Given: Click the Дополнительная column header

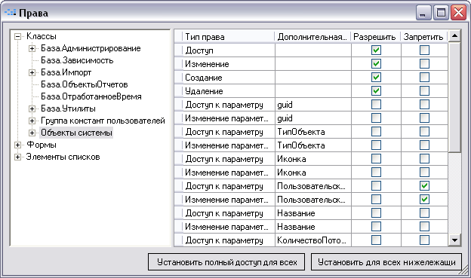Looking at the screenshot, I should click(x=312, y=37).
